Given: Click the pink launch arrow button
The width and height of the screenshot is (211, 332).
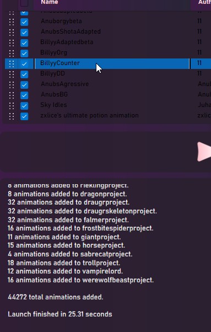Looking at the screenshot, I should coord(204,152).
